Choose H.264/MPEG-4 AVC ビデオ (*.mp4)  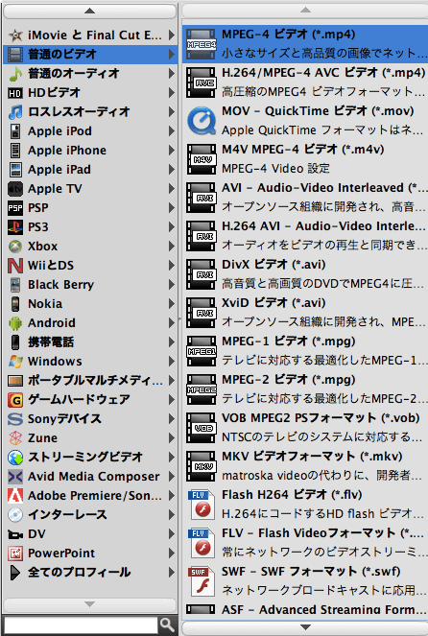[305, 82]
